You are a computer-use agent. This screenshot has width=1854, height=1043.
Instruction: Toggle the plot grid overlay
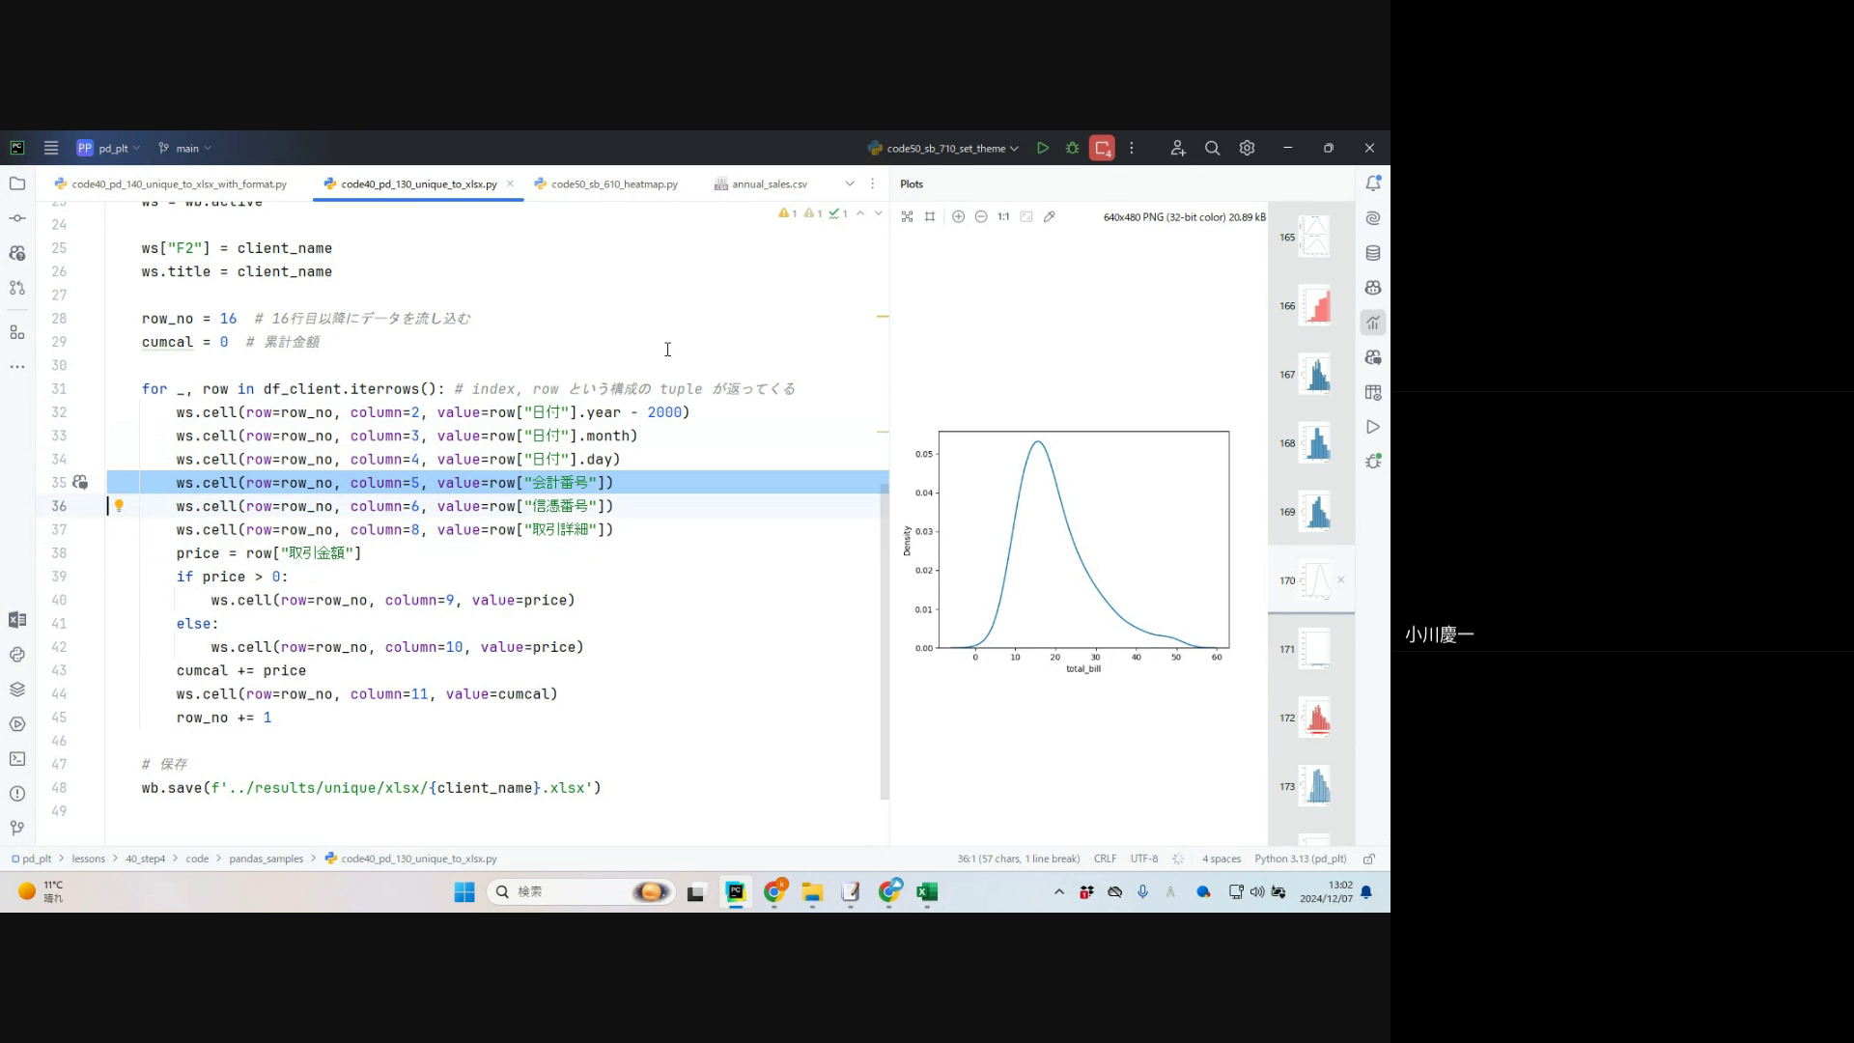(930, 216)
